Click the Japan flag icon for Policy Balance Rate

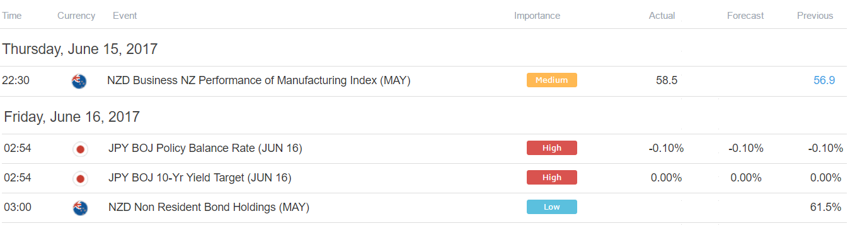point(80,149)
